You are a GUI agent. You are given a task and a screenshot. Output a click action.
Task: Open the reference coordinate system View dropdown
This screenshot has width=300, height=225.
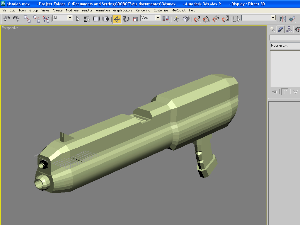point(150,18)
